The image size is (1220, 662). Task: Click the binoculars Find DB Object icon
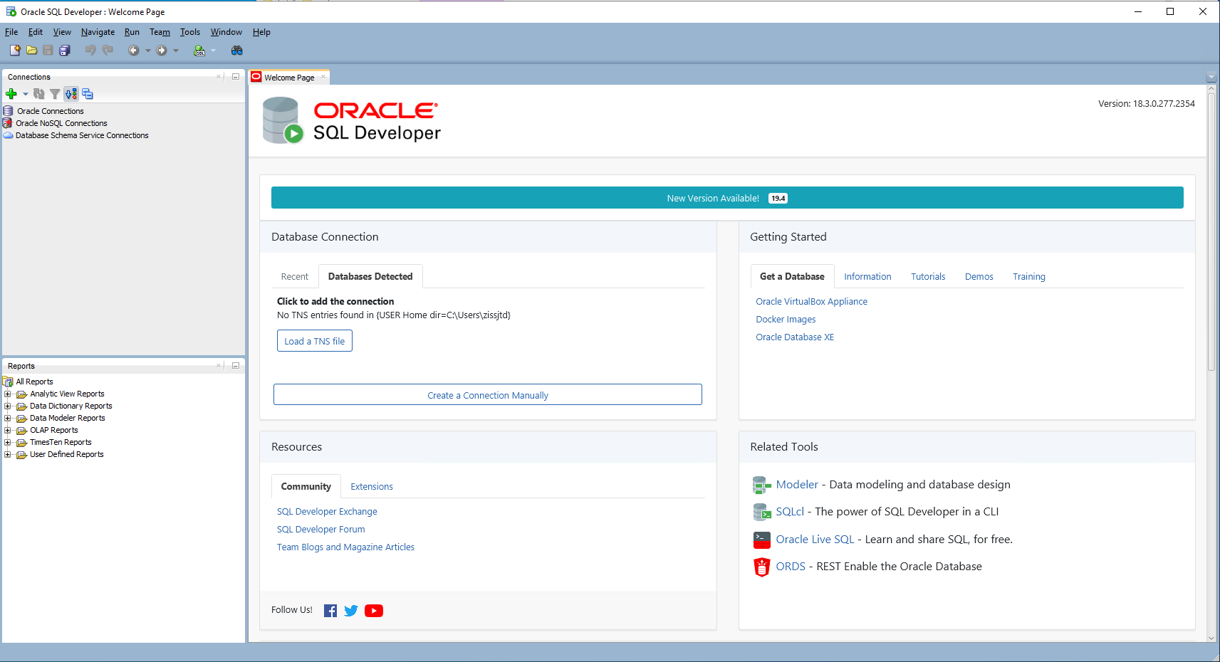pos(237,51)
